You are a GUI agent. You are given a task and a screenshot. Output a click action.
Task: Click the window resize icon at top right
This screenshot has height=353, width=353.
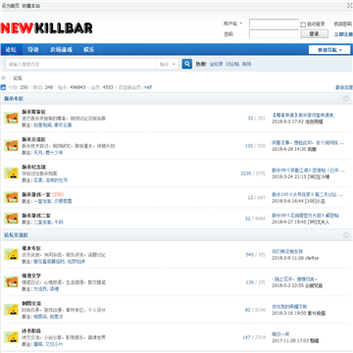point(349,6)
